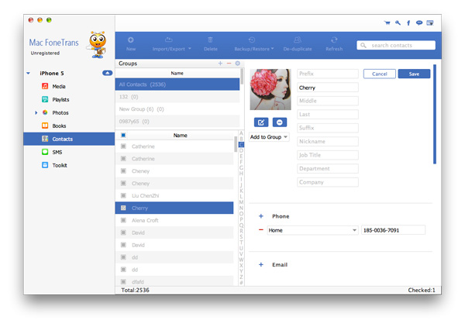
Task: Toggle the select-all checkbox in Name header
Action: tap(123, 135)
